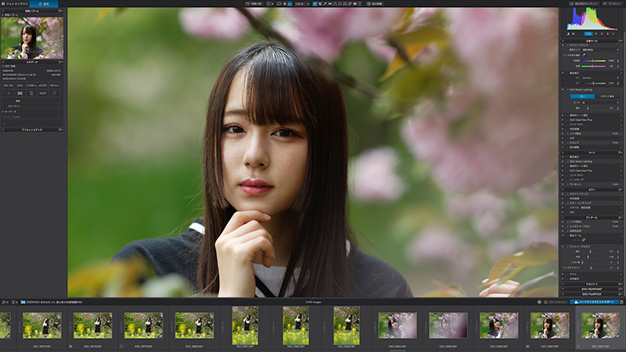Screen dimensions: 626x352
Task: Select L luminance histogram channel
Action: (613, 34)
